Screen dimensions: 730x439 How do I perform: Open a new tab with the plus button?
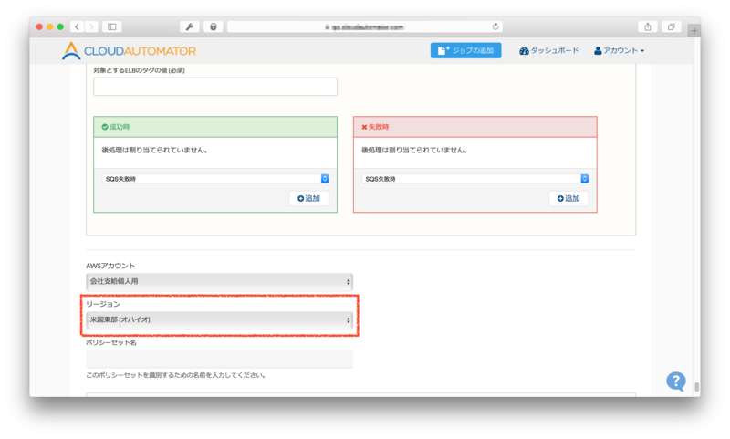coord(694,31)
